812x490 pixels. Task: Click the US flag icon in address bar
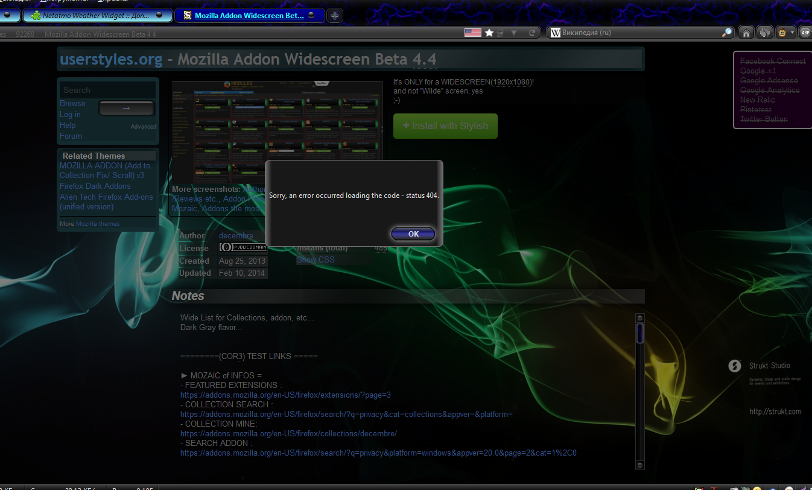coord(472,33)
